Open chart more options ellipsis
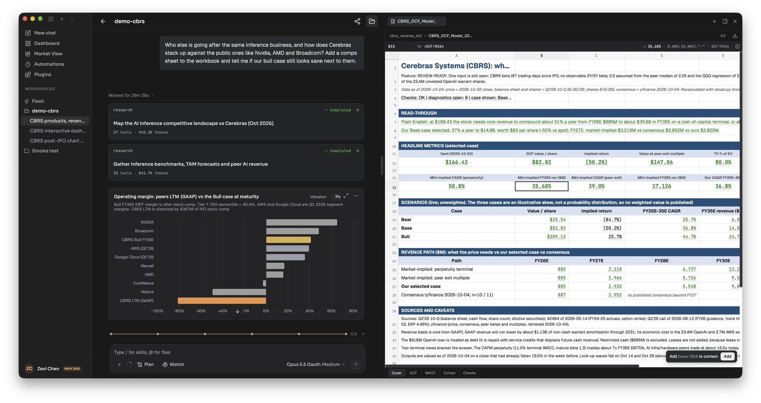The width and height of the screenshot is (761, 403). click(x=356, y=196)
